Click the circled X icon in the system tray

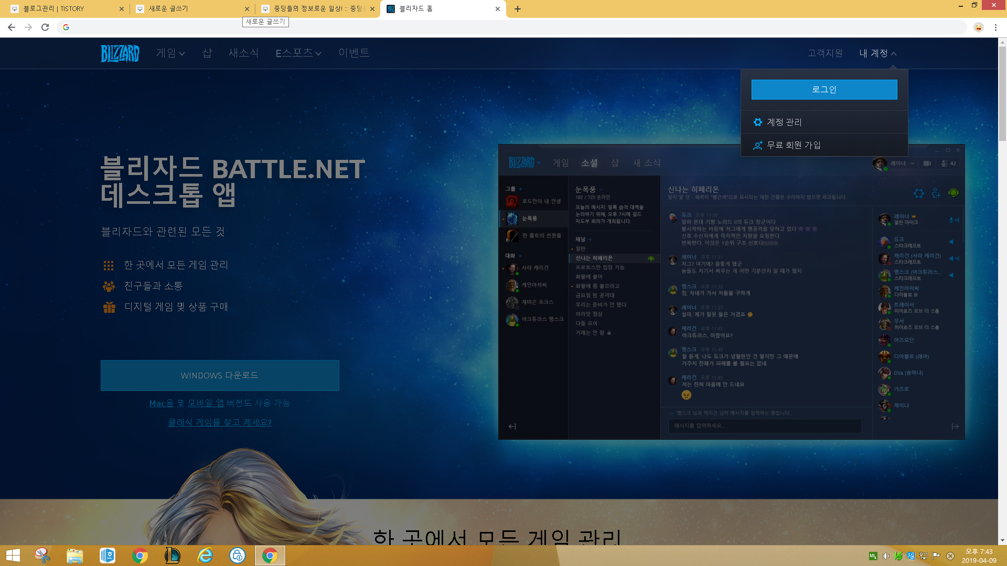(950, 556)
